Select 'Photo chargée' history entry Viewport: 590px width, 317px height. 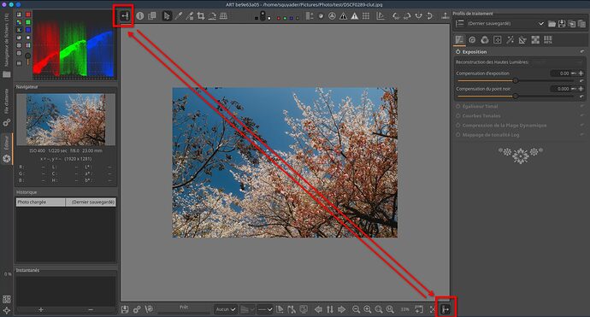[66, 202]
